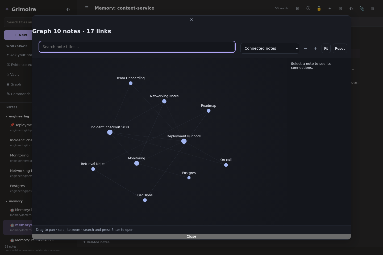
Task: Click the paperclip attachment icon
Action: pyautogui.click(x=362, y=8)
